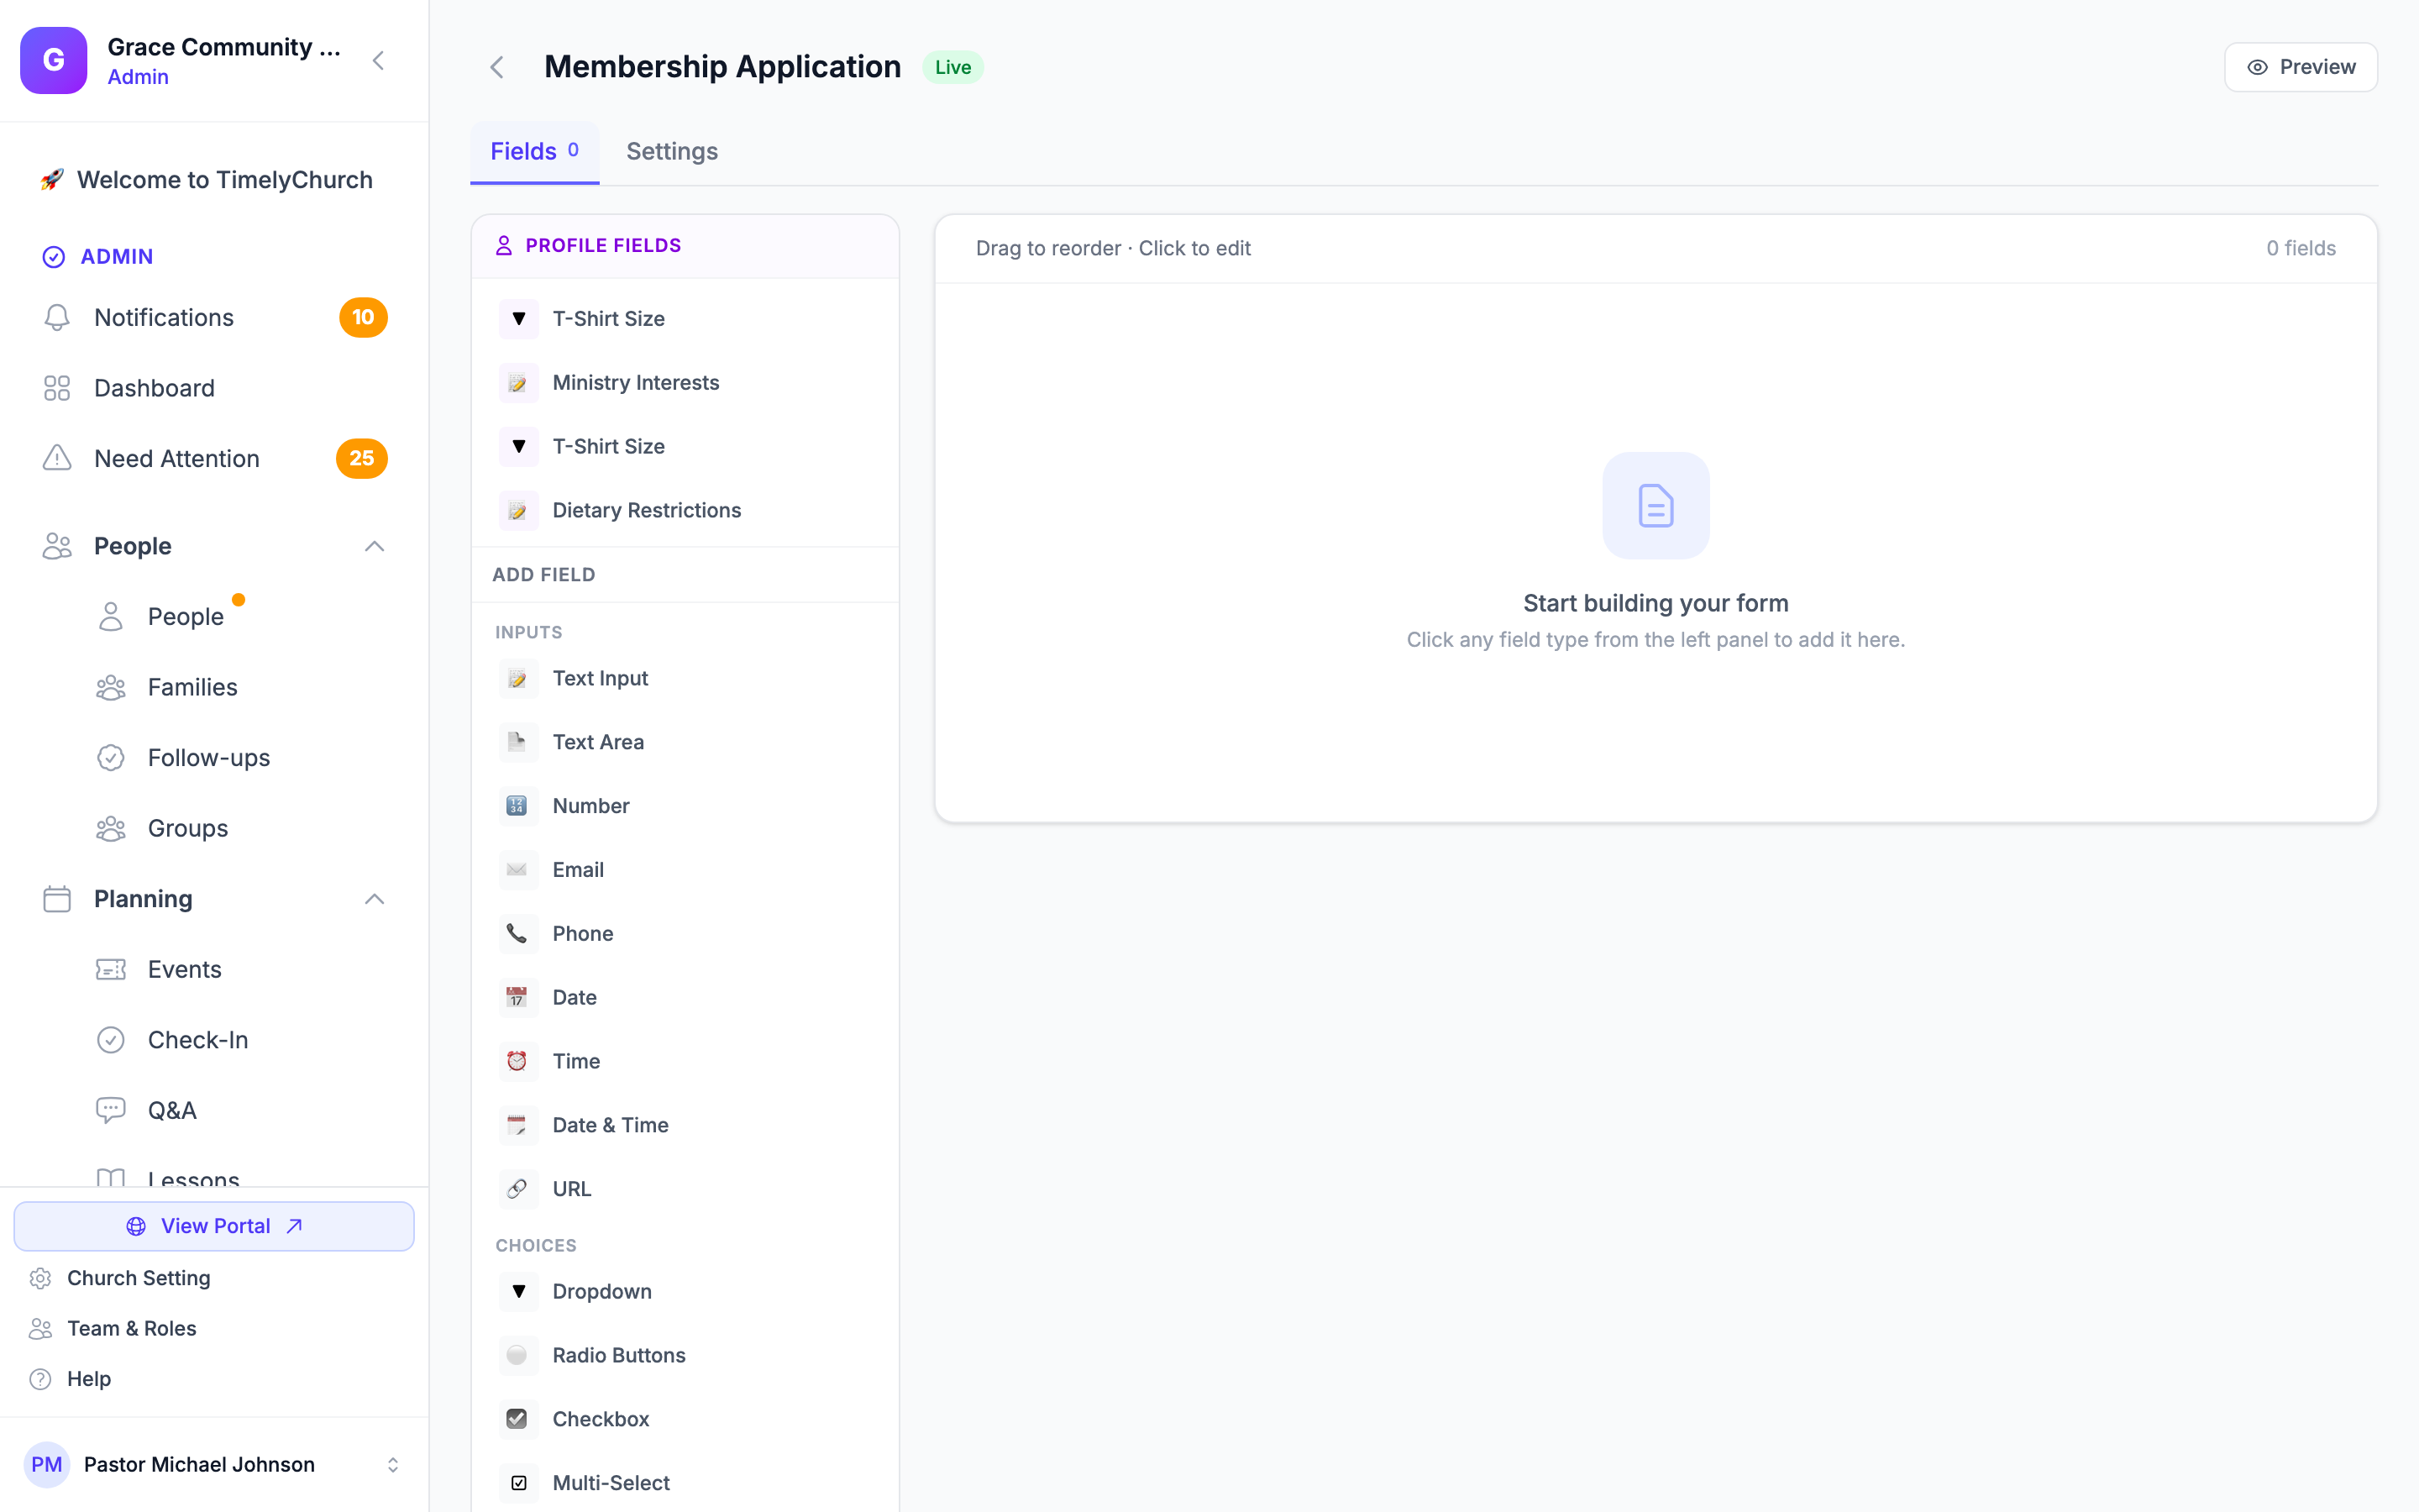Image resolution: width=2419 pixels, height=1512 pixels.
Task: Add a Checkbox field type
Action: coord(685,1418)
